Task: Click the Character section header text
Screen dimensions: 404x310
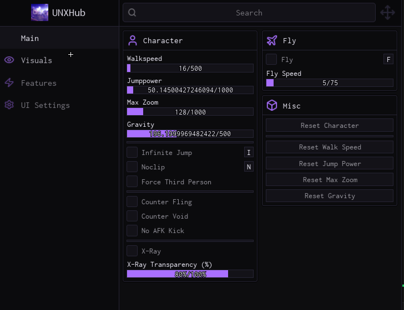Action: point(163,40)
